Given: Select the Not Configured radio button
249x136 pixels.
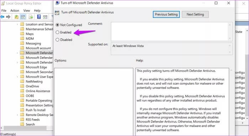Looking at the screenshot, I should click(x=57, y=25).
